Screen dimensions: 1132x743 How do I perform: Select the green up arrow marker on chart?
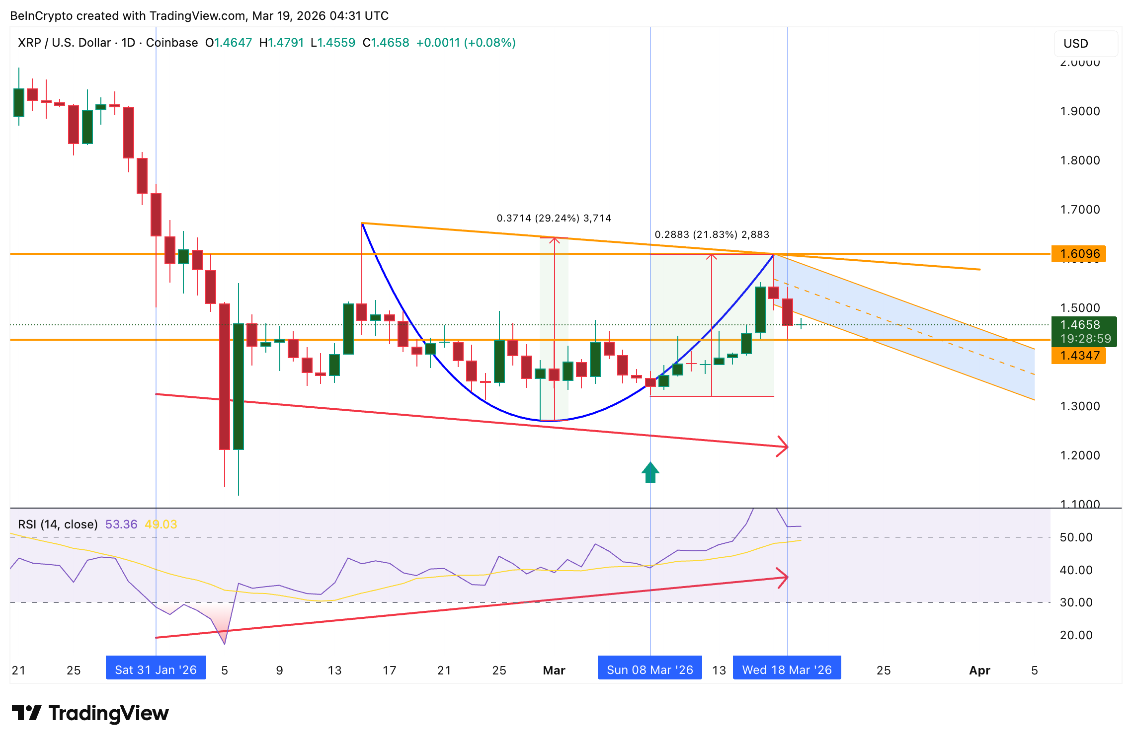[x=650, y=473]
